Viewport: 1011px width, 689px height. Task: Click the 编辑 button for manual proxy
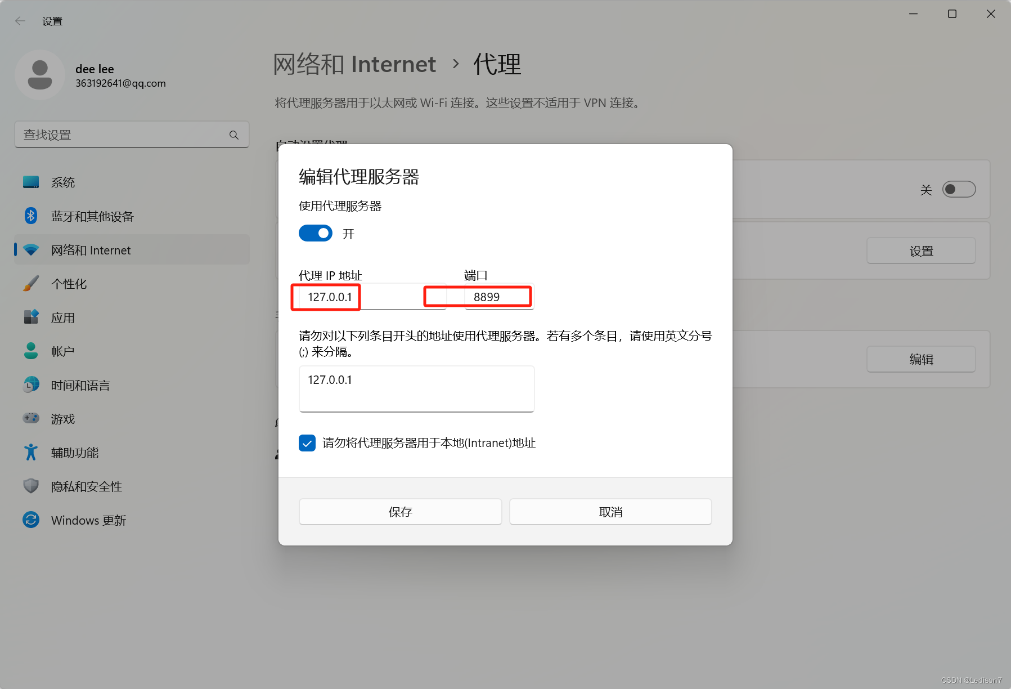[921, 359]
